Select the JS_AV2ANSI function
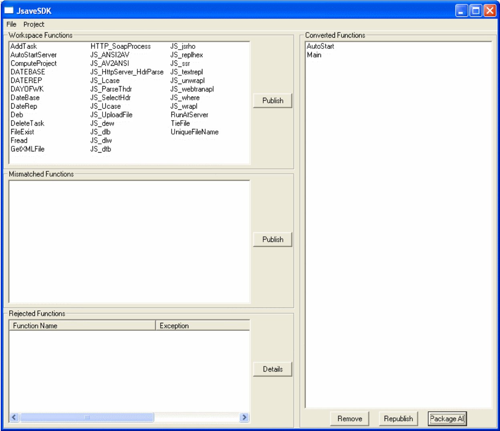Viewport: 500px width, 431px height. click(110, 63)
